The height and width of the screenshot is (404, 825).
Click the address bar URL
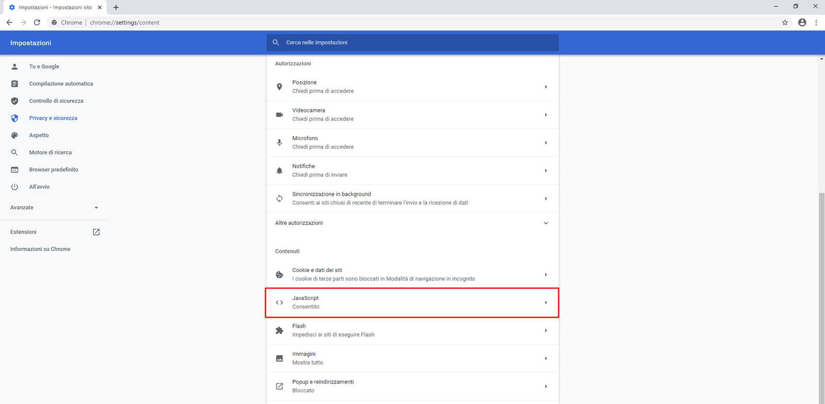[x=124, y=23]
